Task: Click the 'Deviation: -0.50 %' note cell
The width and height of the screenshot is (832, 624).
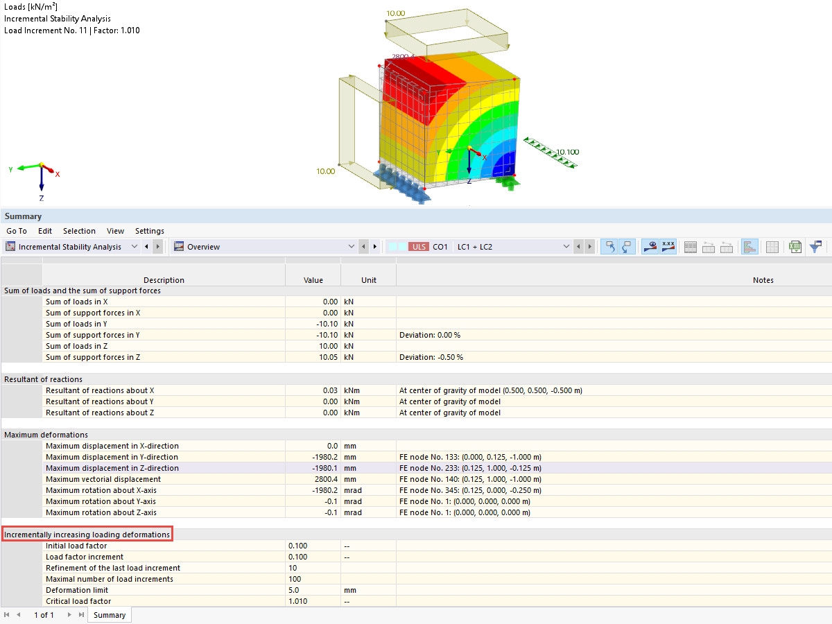Action: pos(431,357)
